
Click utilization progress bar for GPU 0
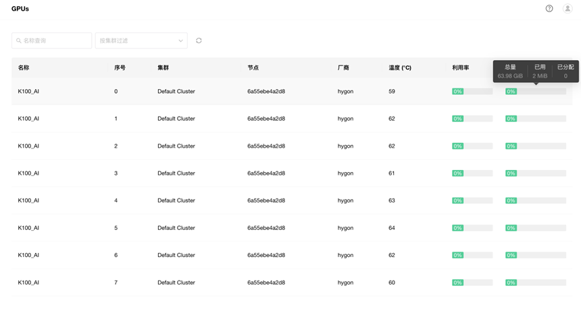point(472,92)
